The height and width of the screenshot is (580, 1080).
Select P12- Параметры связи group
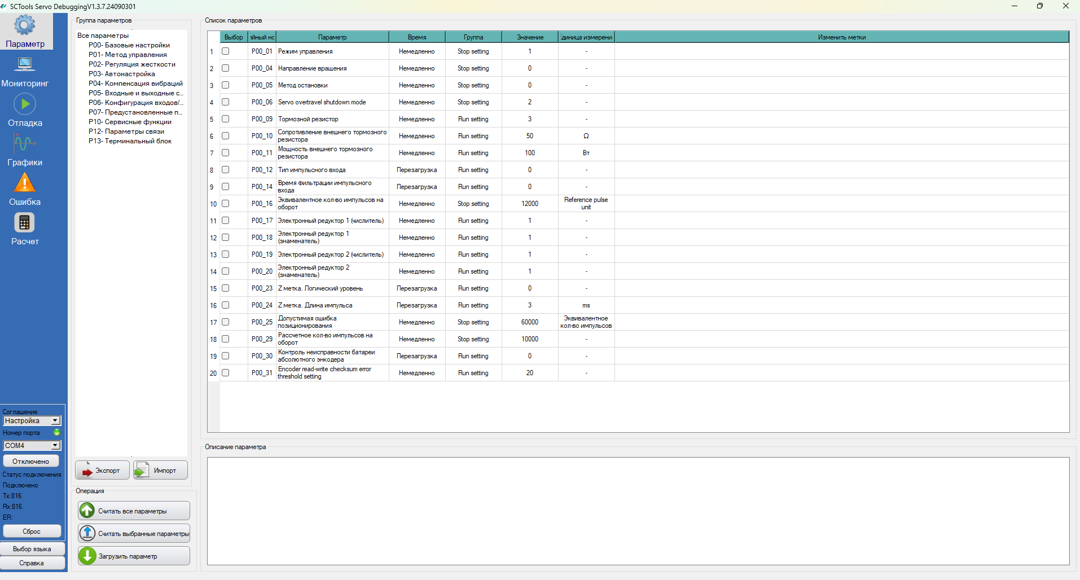[x=126, y=131]
